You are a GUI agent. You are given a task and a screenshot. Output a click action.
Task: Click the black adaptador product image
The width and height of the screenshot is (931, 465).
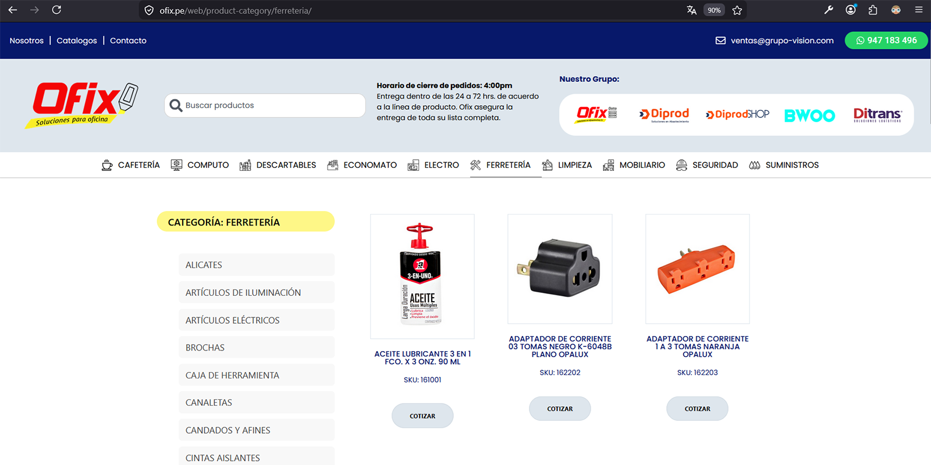560,269
